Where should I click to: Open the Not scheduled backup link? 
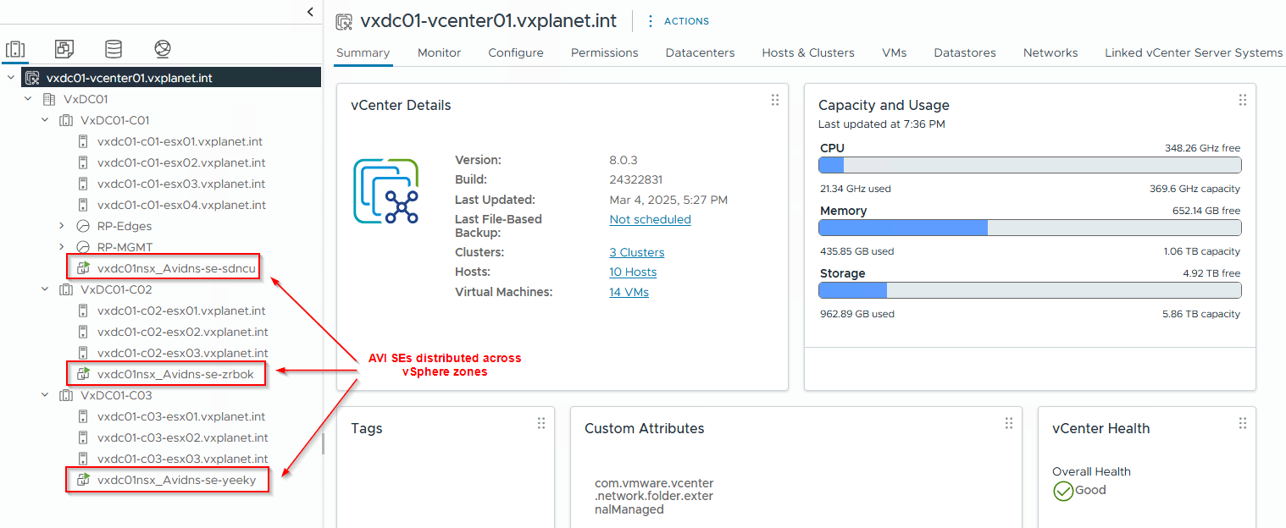650,219
